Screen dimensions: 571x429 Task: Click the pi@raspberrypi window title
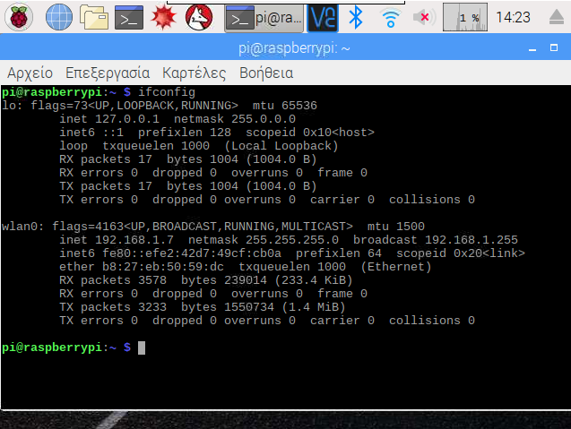tap(294, 48)
